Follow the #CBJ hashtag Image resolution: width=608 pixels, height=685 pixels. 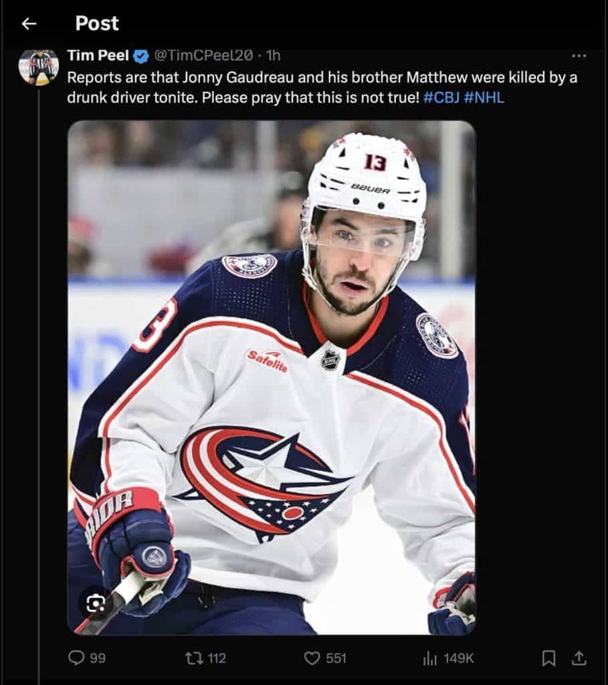click(441, 97)
